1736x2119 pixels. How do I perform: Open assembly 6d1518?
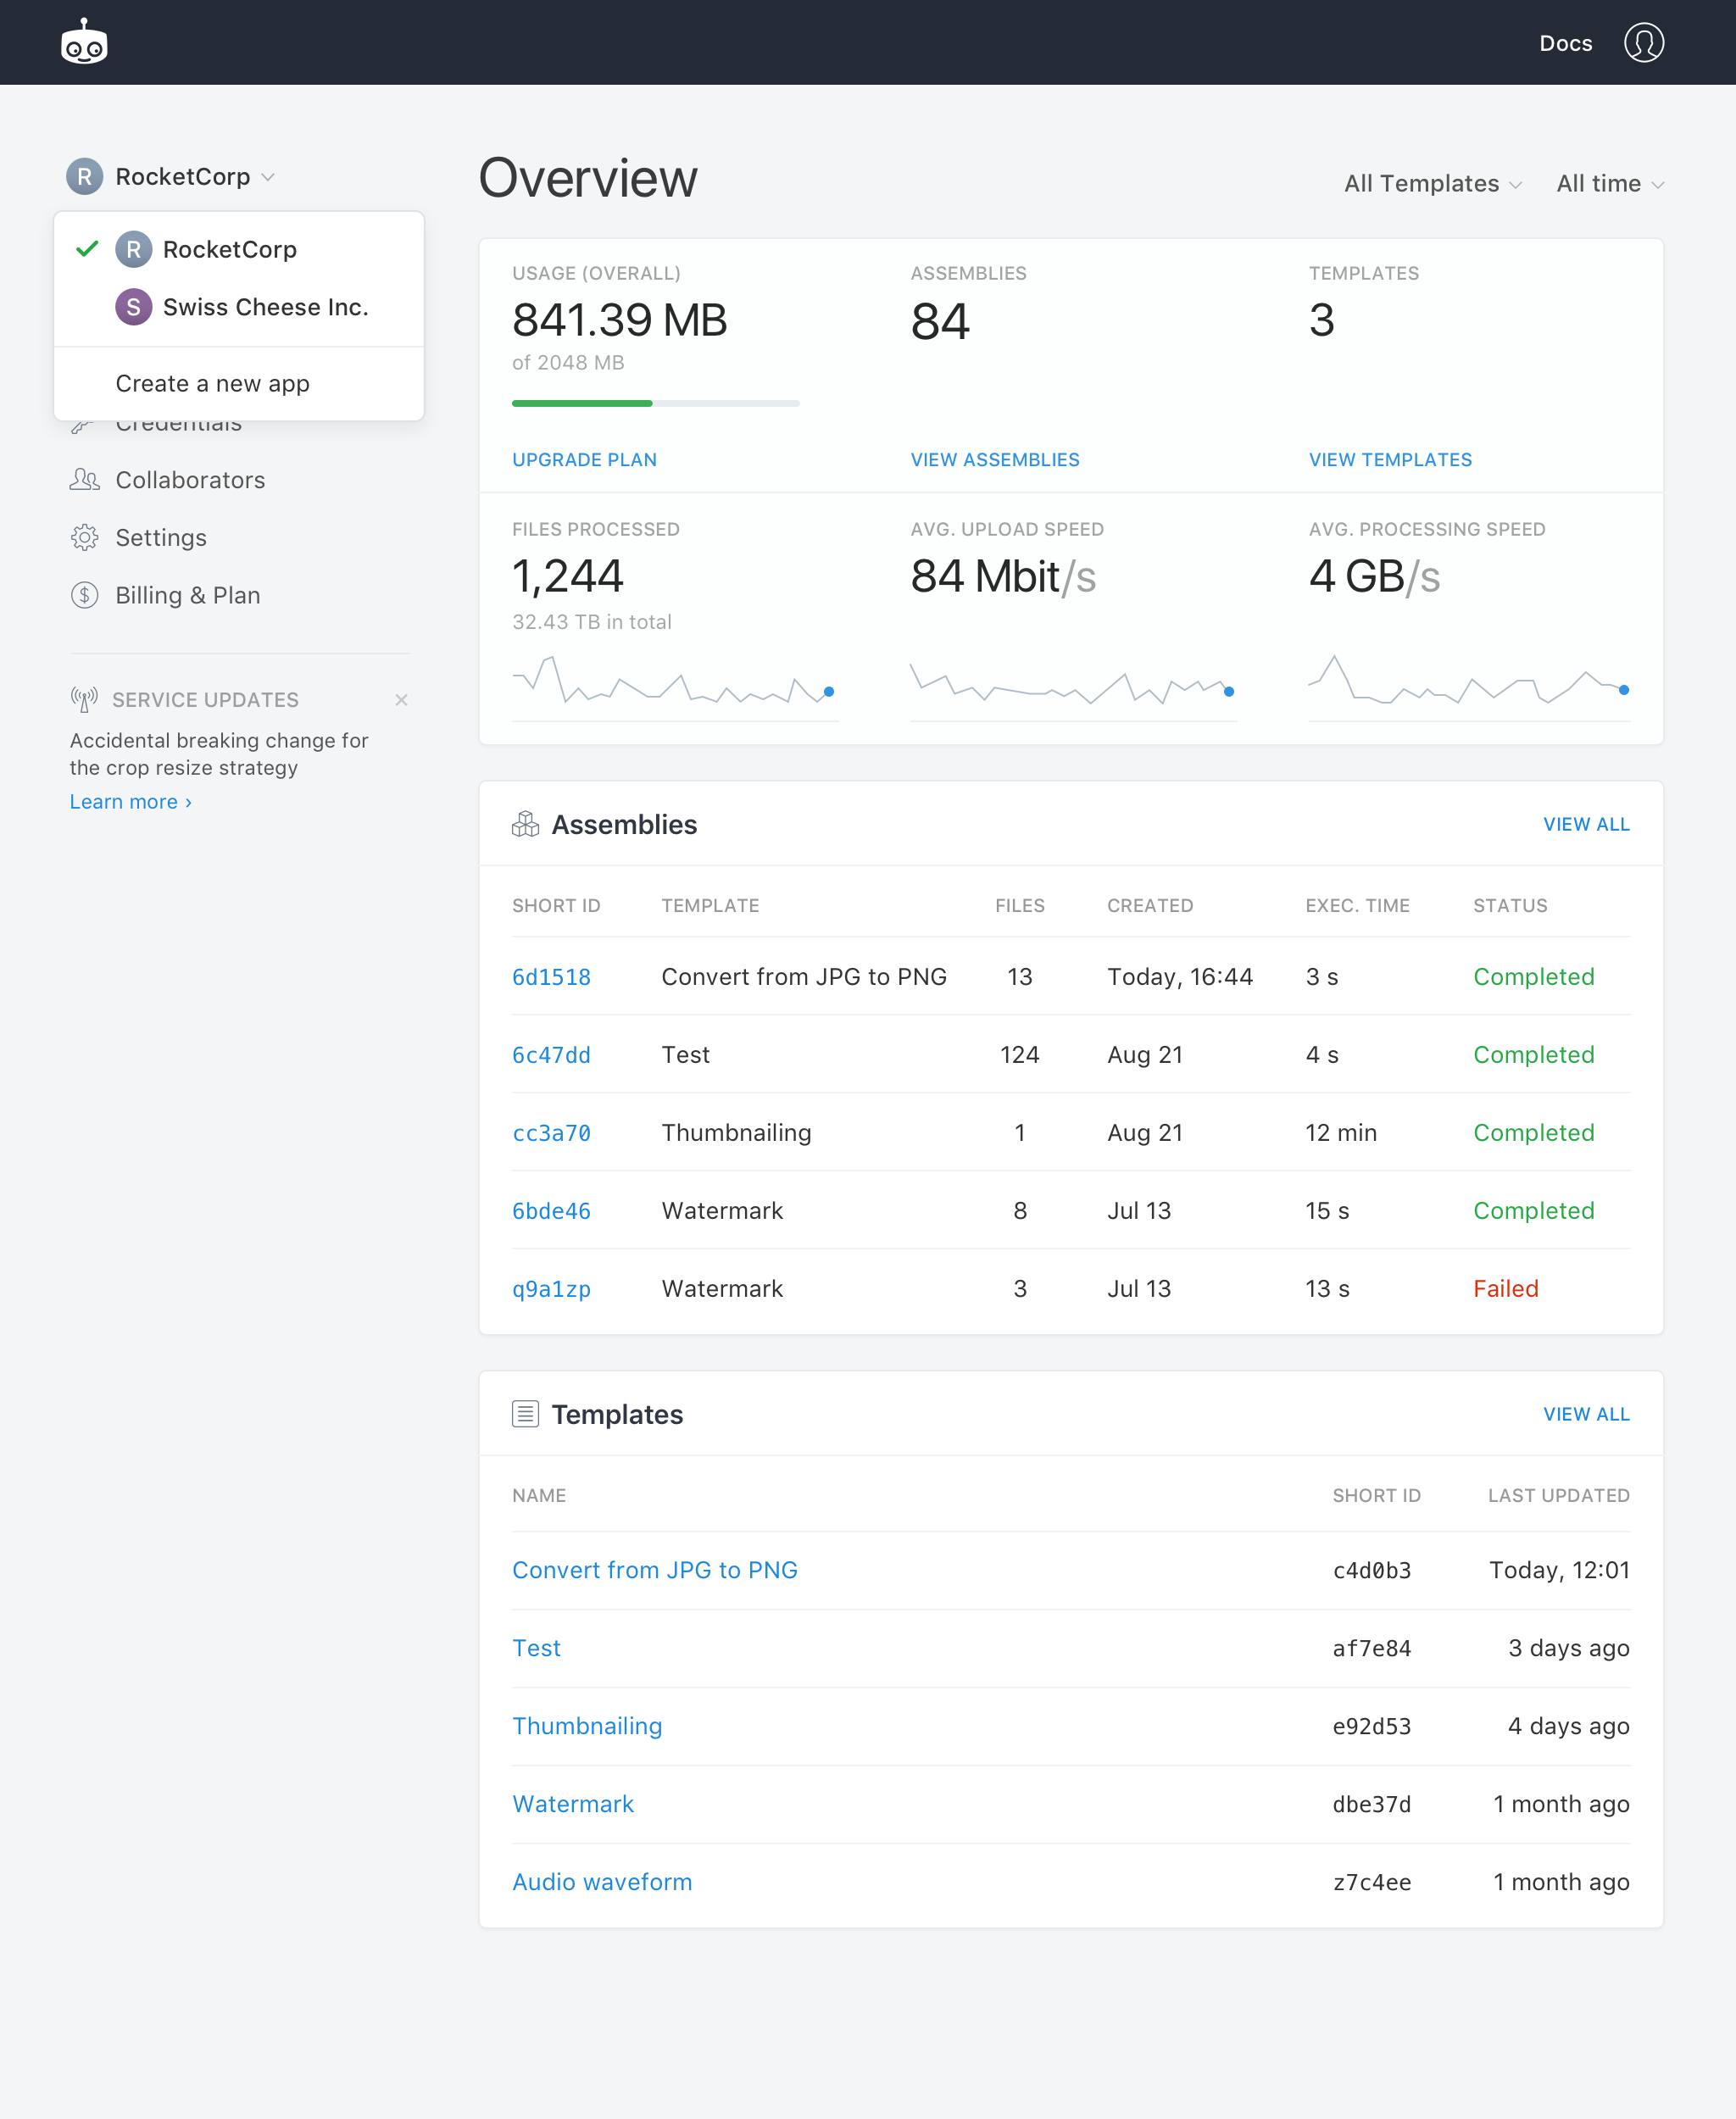pyautogui.click(x=551, y=977)
